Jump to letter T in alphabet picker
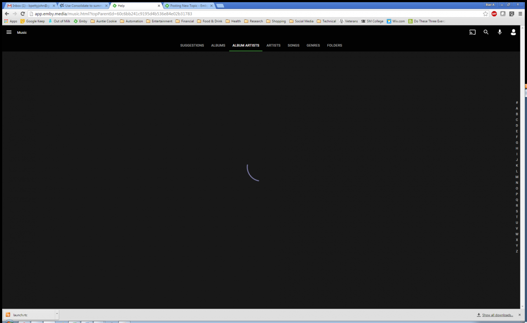Screen dimensions: 527x323 pos(517,217)
